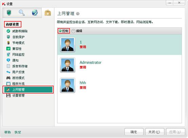Select 报告和存储 in the sidebar
Viewport: 188px width, 138px height.
pyautogui.click(x=20, y=66)
